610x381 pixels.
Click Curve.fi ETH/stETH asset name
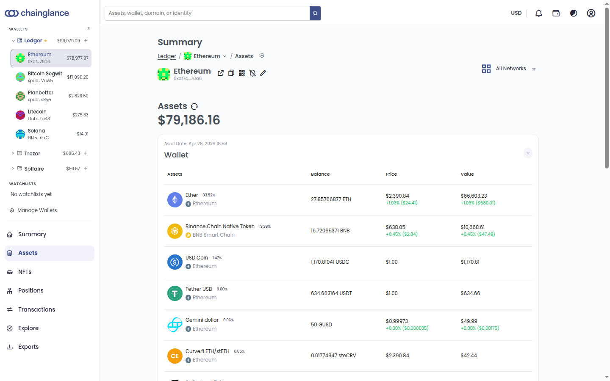click(x=208, y=351)
